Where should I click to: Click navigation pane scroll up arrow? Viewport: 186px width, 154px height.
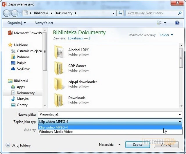click(x=45, y=30)
